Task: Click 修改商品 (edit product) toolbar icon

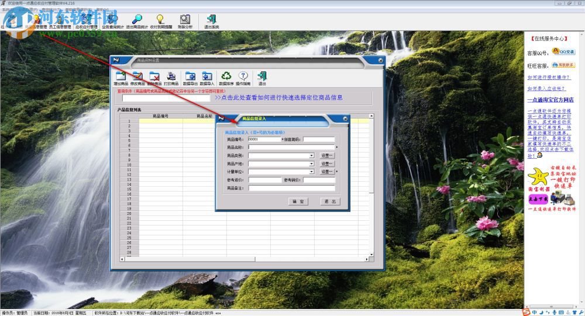Action: pos(137,78)
